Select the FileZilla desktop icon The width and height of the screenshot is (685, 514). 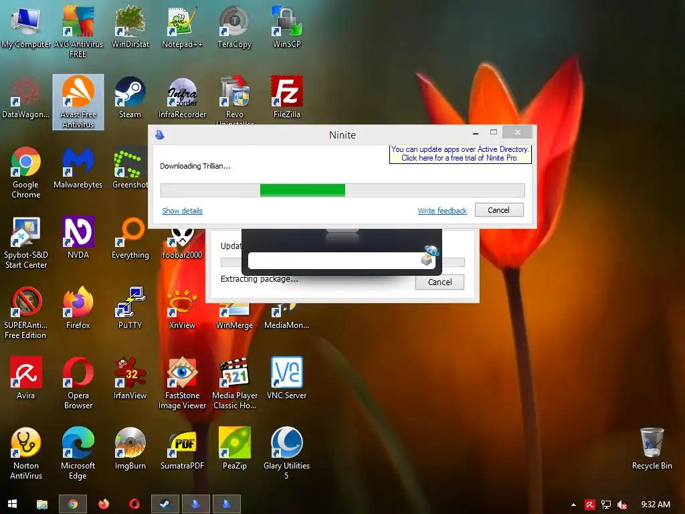pyautogui.click(x=286, y=97)
